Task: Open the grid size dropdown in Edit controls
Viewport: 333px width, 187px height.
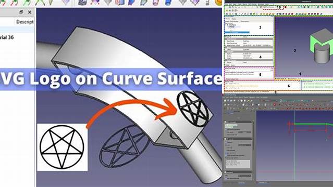Action: pyautogui.click(x=244, y=145)
